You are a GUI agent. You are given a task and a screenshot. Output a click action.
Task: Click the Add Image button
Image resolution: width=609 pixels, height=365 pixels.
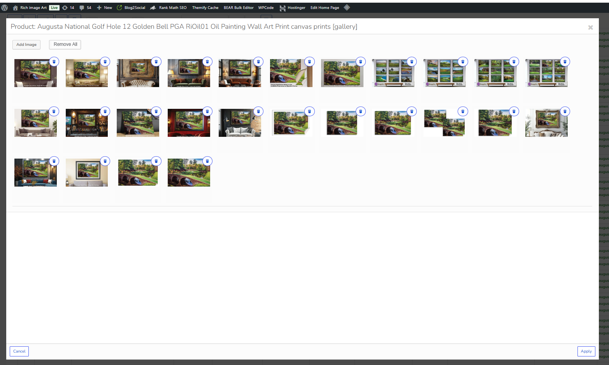click(x=26, y=45)
